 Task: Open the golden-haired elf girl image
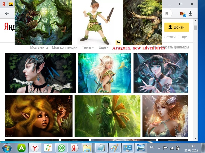[x=39, y=116]
